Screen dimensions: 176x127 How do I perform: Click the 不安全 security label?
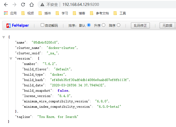click(x=52, y=5)
